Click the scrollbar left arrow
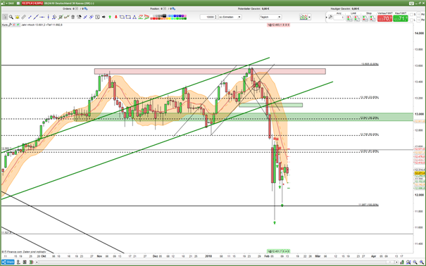This screenshot has height=266, width=426. [x=37, y=262]
